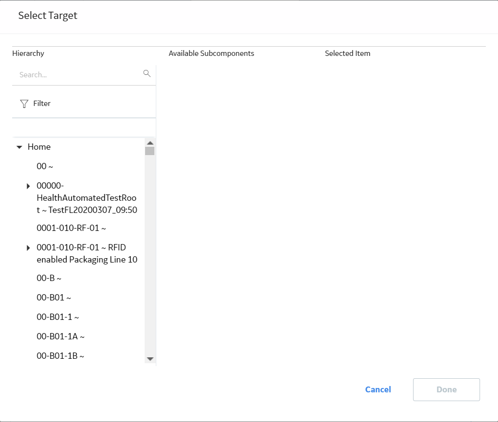Click the Hierarchy column heading
Image resolution: width=498 pixels, height=422 pixels.
pyautogui.click(x=28, y=53)
